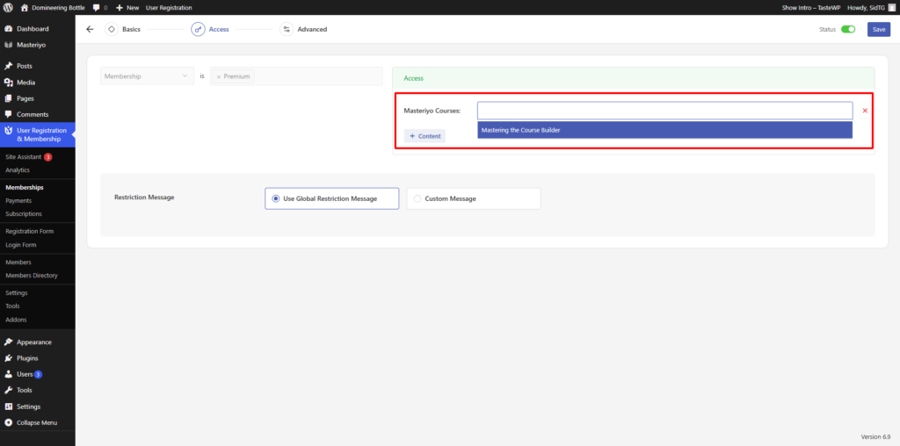Click the Appearance brush icon in sidebar

coord(8,342)
